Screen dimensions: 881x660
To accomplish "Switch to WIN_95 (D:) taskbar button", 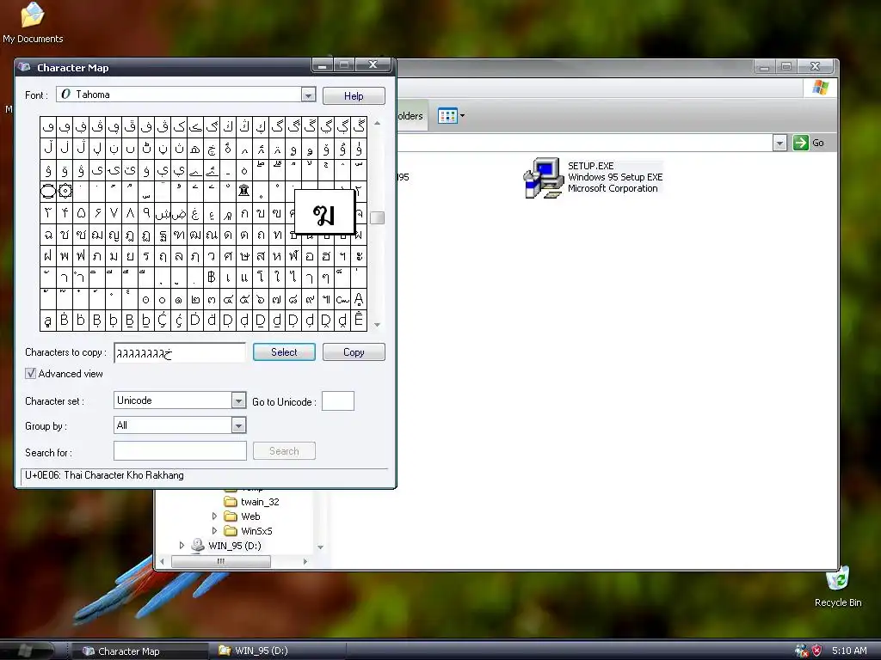I will (280, 651).
